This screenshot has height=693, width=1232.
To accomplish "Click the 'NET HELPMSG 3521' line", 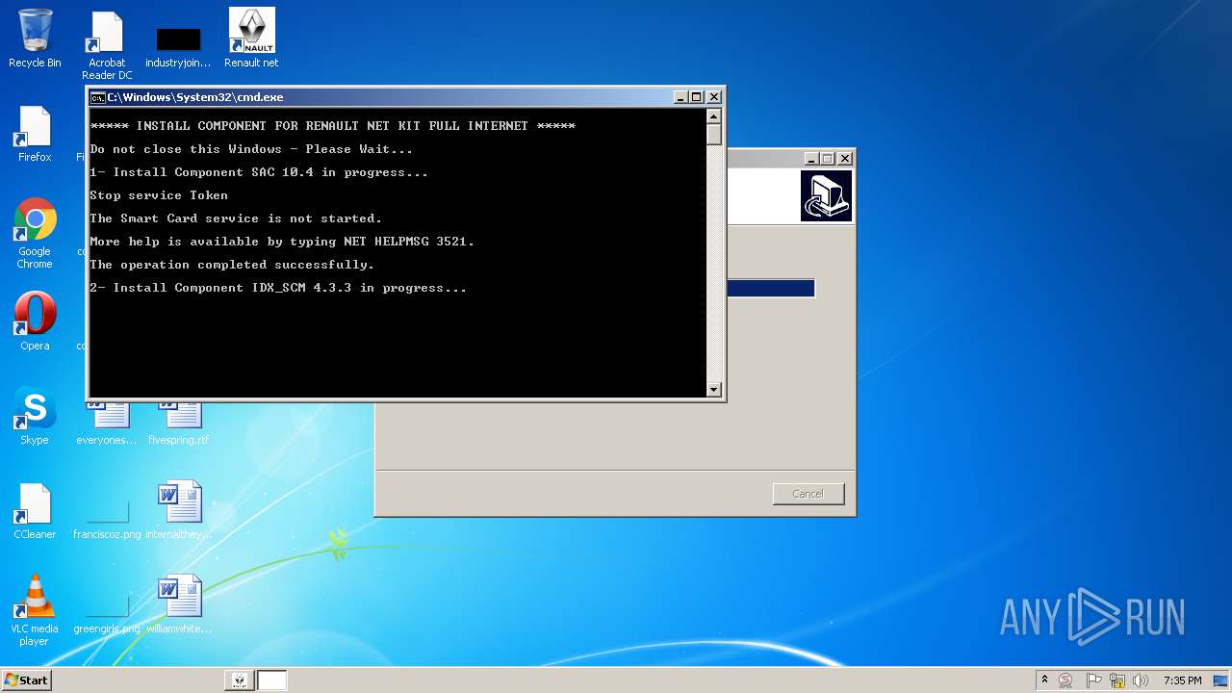I will point(282,242).
